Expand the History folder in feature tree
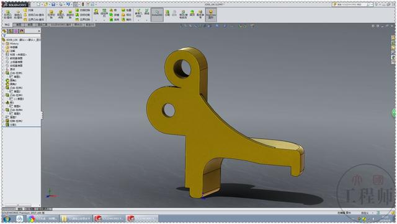The width and height of the screenshot is (397, 224). click(4, 43)
